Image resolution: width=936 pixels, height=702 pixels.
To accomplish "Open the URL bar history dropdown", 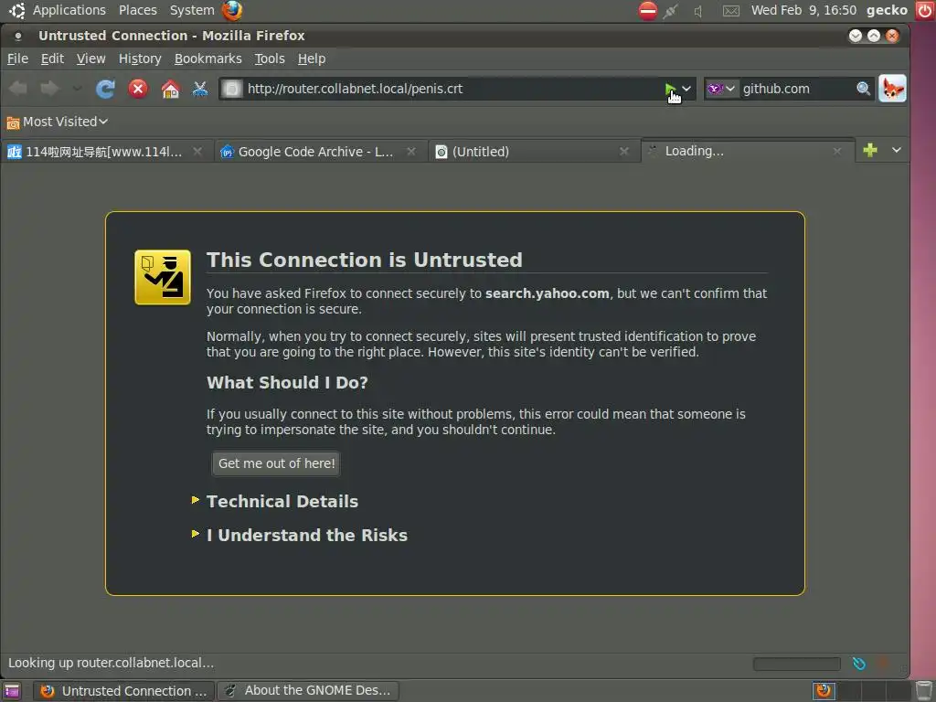I will pos(686,89).
